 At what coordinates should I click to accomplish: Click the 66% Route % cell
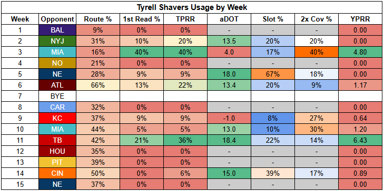click(x=98, y=85)
